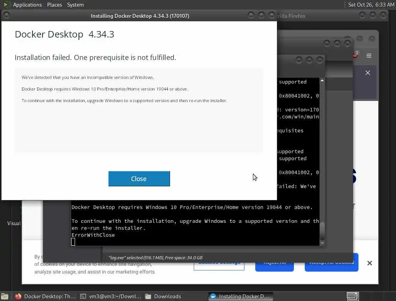Click 'To continue with the installation' text in dialog

coord(125,101)
